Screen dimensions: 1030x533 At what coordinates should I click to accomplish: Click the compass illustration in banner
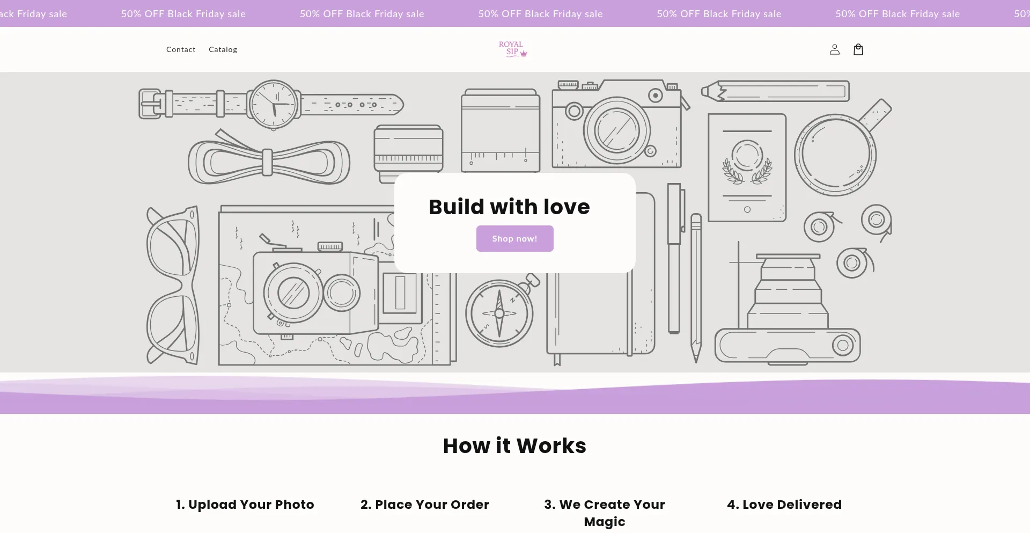tap(499, 313)
